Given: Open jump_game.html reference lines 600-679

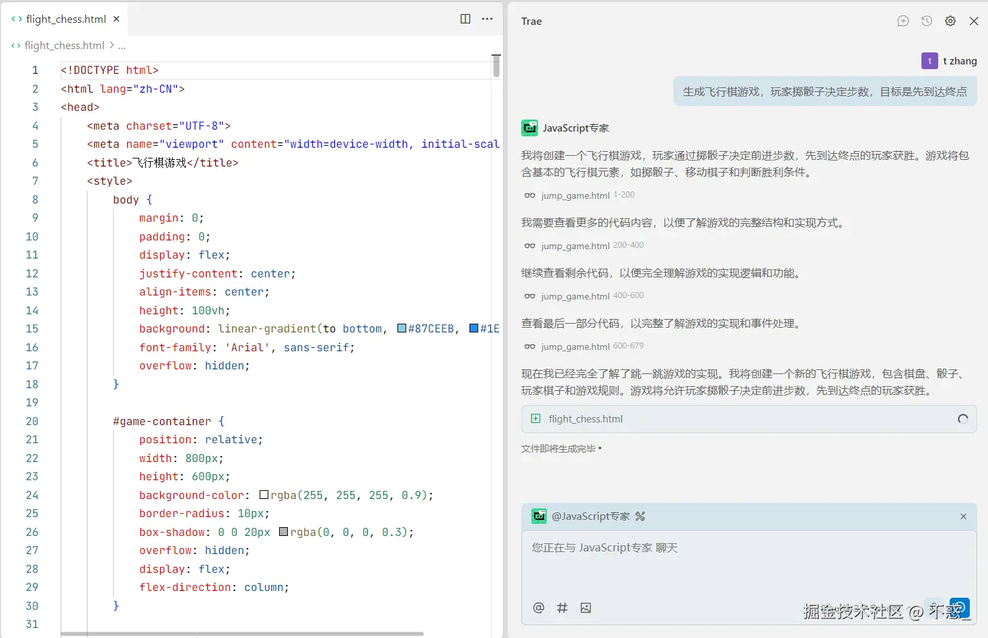Looking at the screenshot, I should tap(584, 347).
